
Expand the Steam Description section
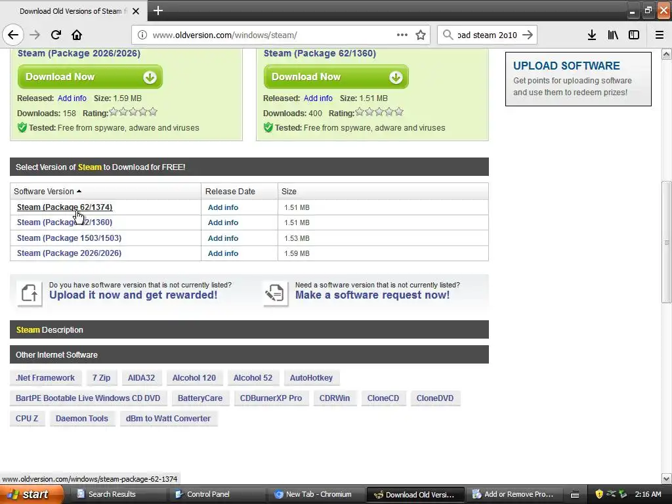click(x=249, y=329)
